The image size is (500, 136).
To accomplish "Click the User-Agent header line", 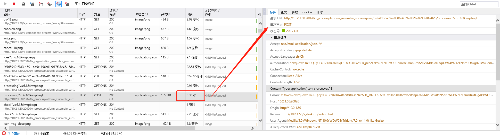I will coord(327,121).
